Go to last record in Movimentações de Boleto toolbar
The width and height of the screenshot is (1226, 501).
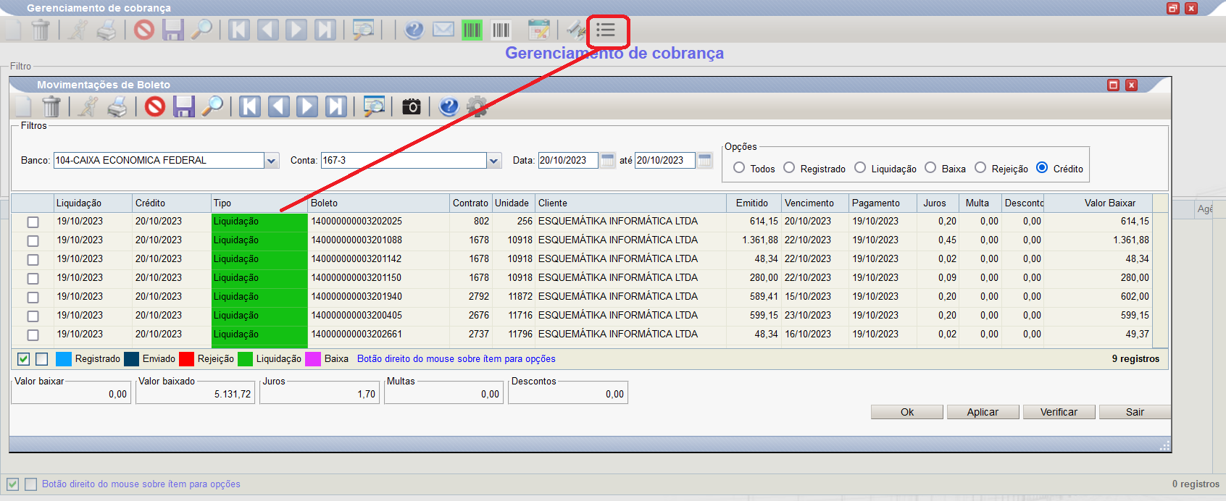[336, 106]
